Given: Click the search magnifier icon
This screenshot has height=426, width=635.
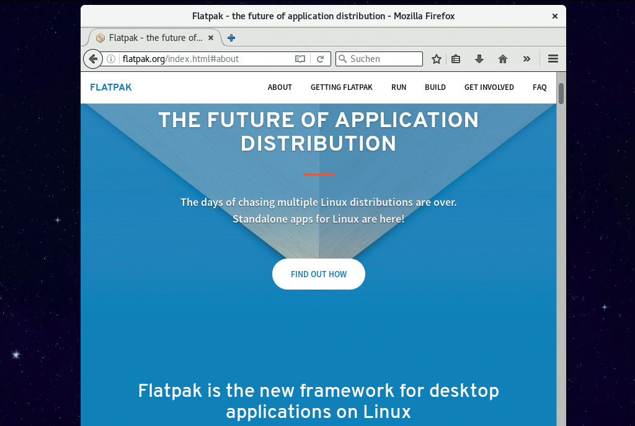Looking at the screenshot, I should point(342,59).
